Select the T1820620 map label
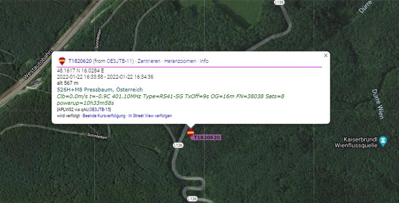399x203 pixels. pos(206,138)
